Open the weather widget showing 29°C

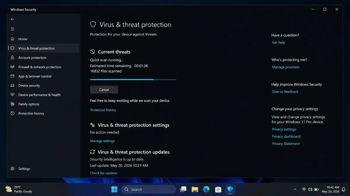click(x=19, y=189)
